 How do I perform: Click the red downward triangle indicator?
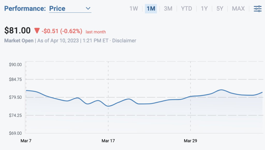tap(37, 31)
